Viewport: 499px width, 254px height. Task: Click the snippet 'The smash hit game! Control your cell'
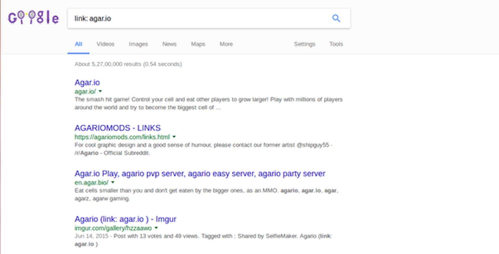pyautogui.click(x=208, y=104)
